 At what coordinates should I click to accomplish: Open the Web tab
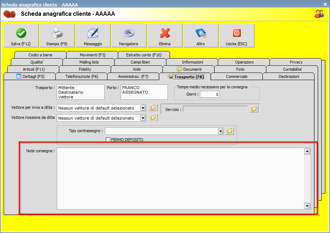(x=137, y=69)
